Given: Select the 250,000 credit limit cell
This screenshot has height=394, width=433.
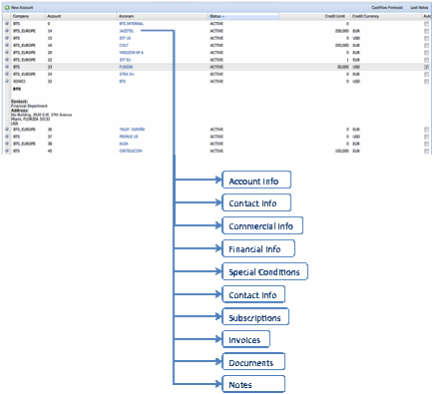Looking at the screenshot, I should tap(342, 31).
